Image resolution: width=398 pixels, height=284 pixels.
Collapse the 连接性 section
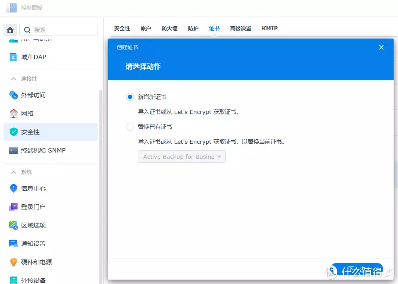14,79
